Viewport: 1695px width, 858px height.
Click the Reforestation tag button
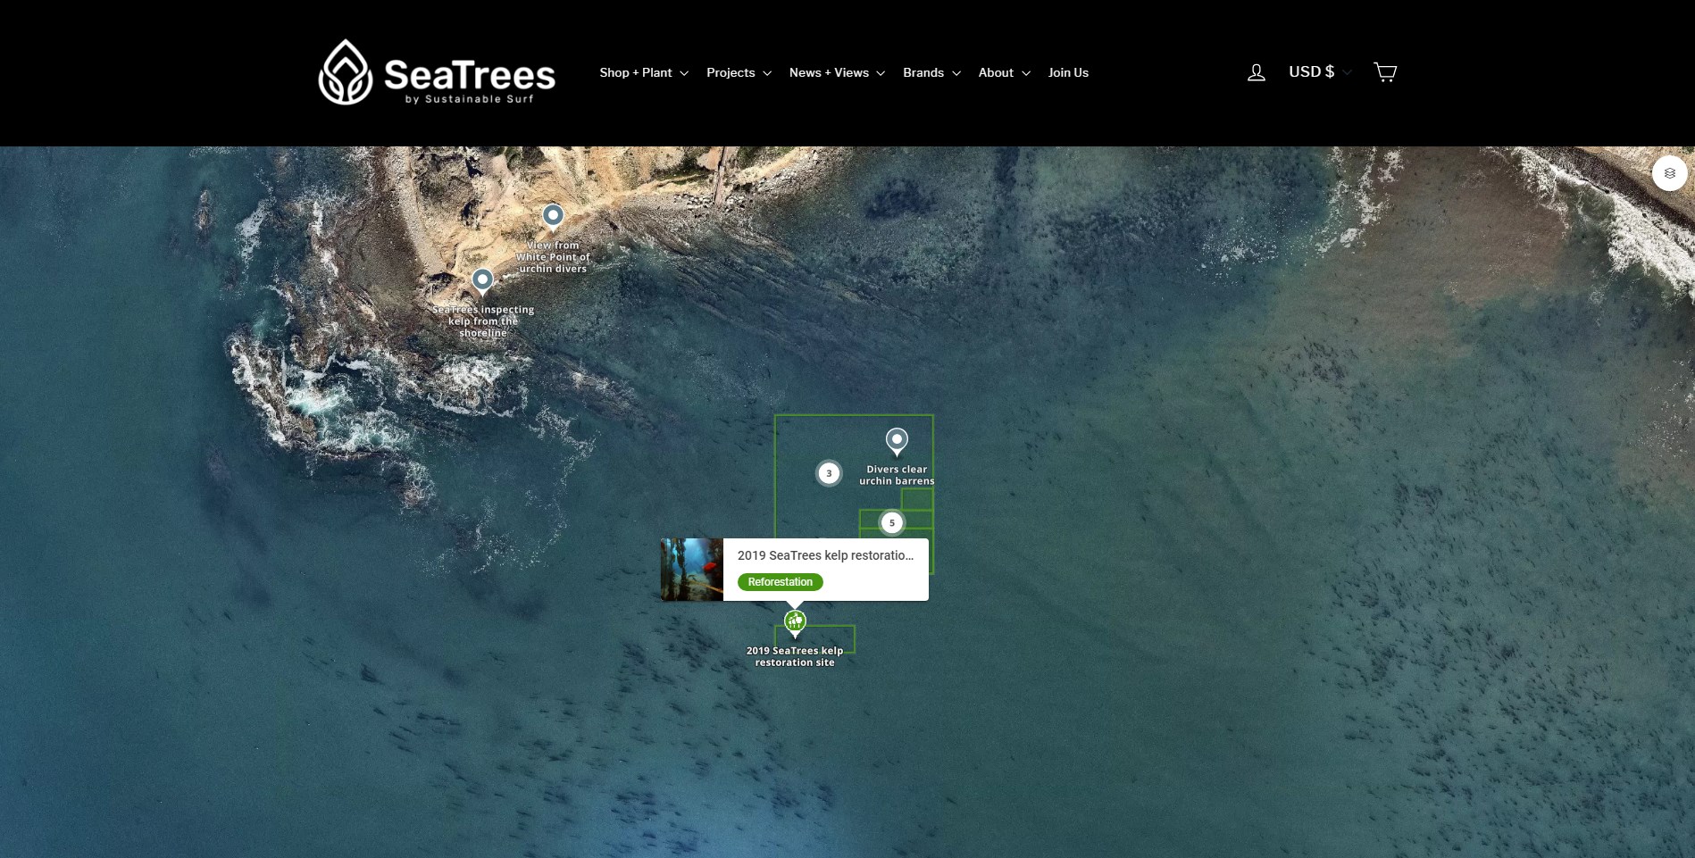(x=779, y=581)
